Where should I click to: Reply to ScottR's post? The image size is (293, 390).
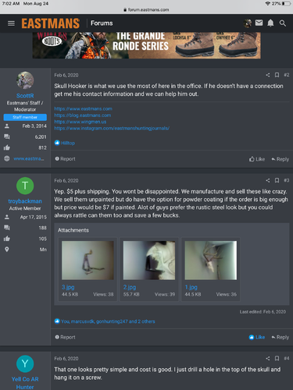coord(280,159)
